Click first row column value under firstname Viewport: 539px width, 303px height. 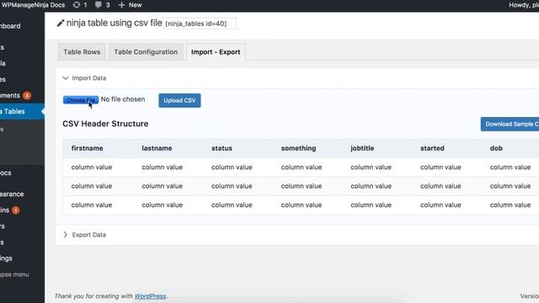point(92,167)
